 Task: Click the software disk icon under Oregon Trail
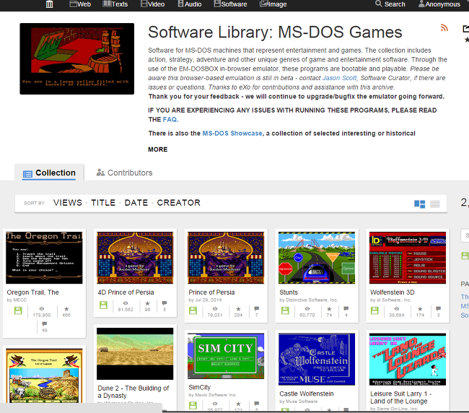click(x=18, y=310)
